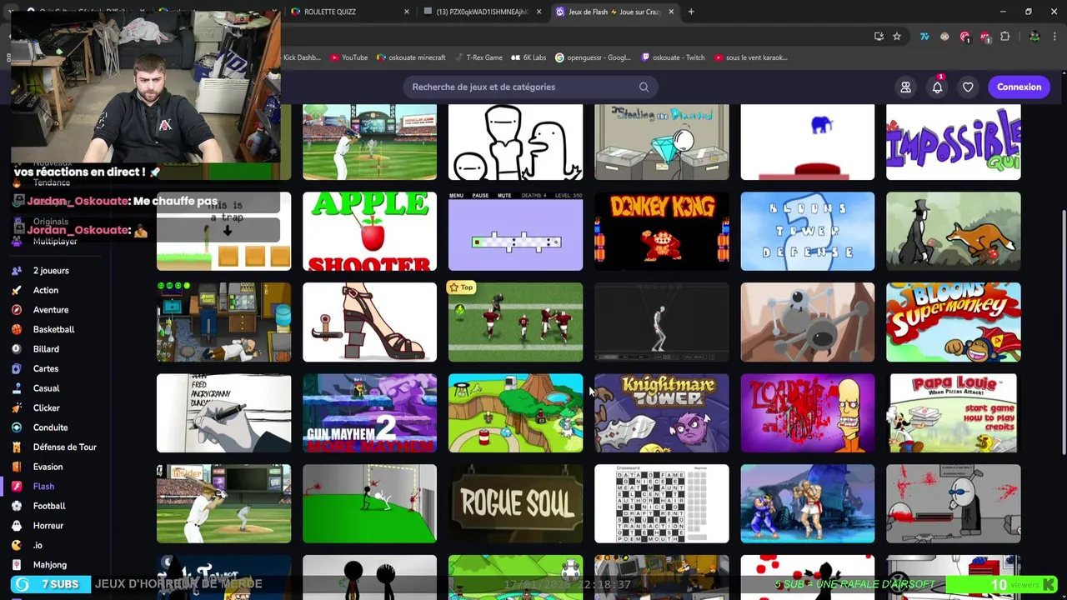This screenshot has height=600, width=1067.
Task: Click the Connexion button
Action: (x=1019, y=87)
